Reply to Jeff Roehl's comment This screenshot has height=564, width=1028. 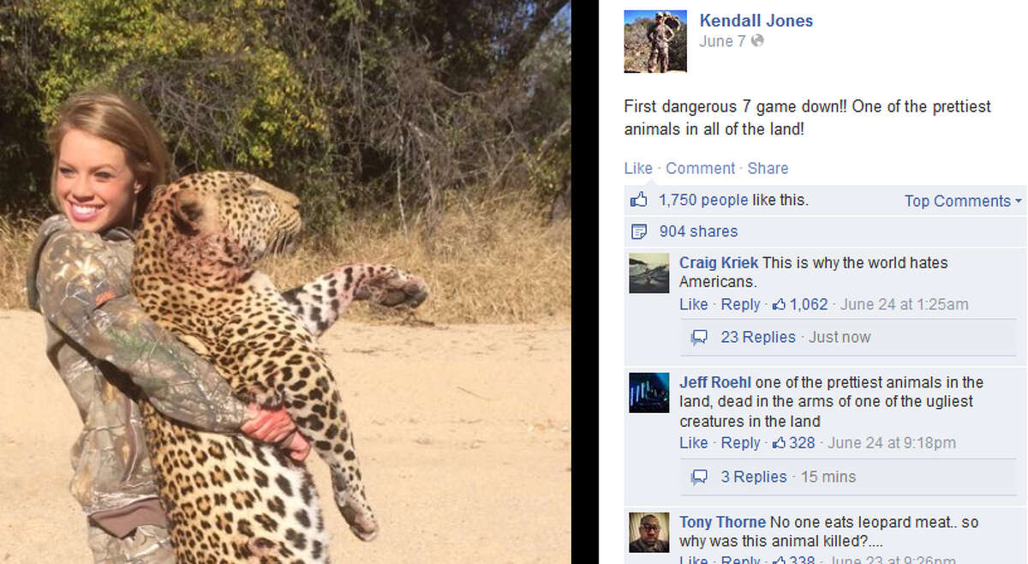coord(740,443)
